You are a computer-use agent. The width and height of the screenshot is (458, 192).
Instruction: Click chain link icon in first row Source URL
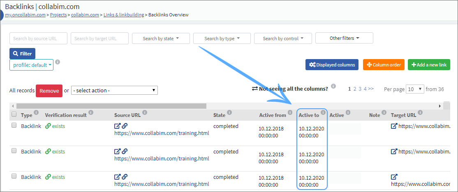click(125, 126)
